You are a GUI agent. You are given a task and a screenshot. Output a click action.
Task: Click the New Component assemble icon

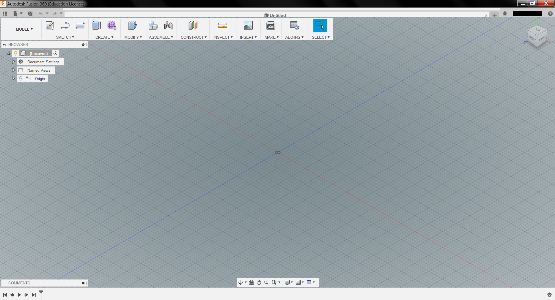point(153,25)
